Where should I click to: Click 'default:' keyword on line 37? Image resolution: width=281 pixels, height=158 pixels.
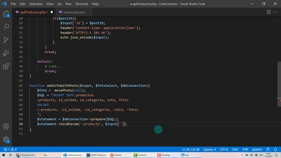pos(45,61)
